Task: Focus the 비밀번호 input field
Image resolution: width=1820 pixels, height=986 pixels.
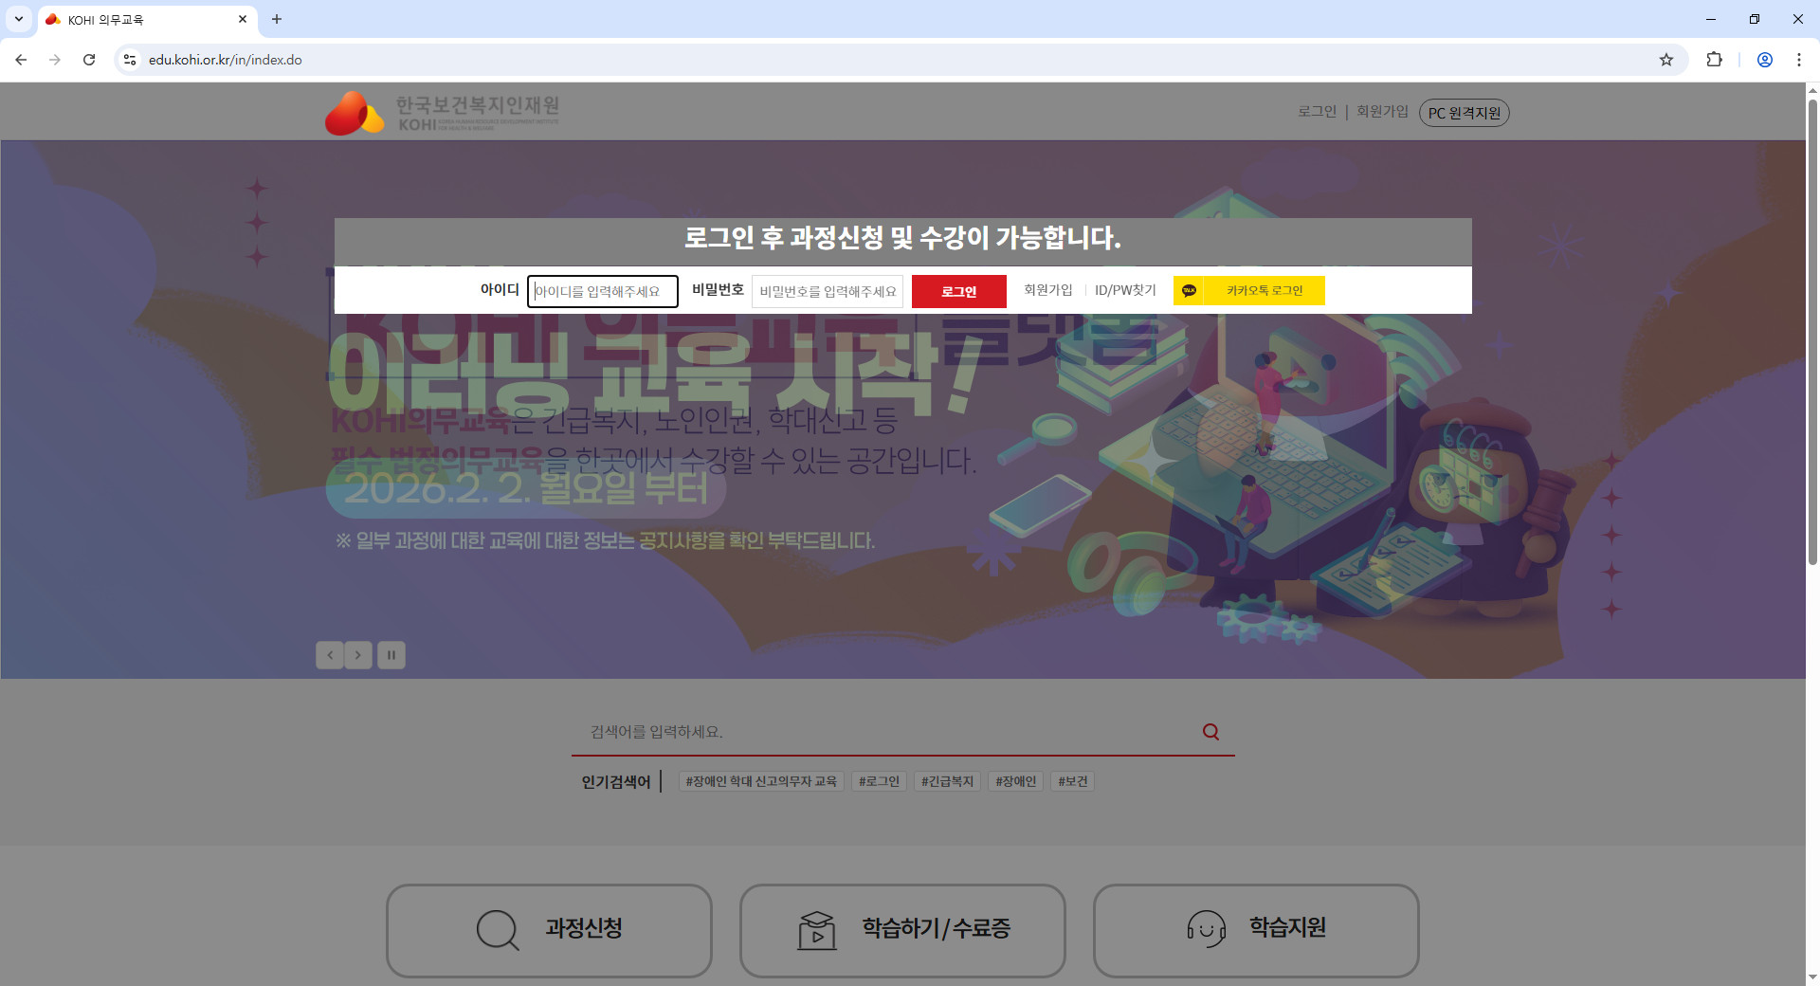Action: tap(828, 291)
